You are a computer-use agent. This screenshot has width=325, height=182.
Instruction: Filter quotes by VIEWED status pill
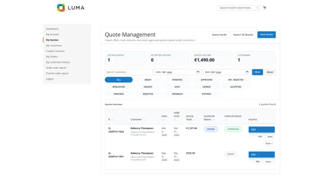[207, 87]
